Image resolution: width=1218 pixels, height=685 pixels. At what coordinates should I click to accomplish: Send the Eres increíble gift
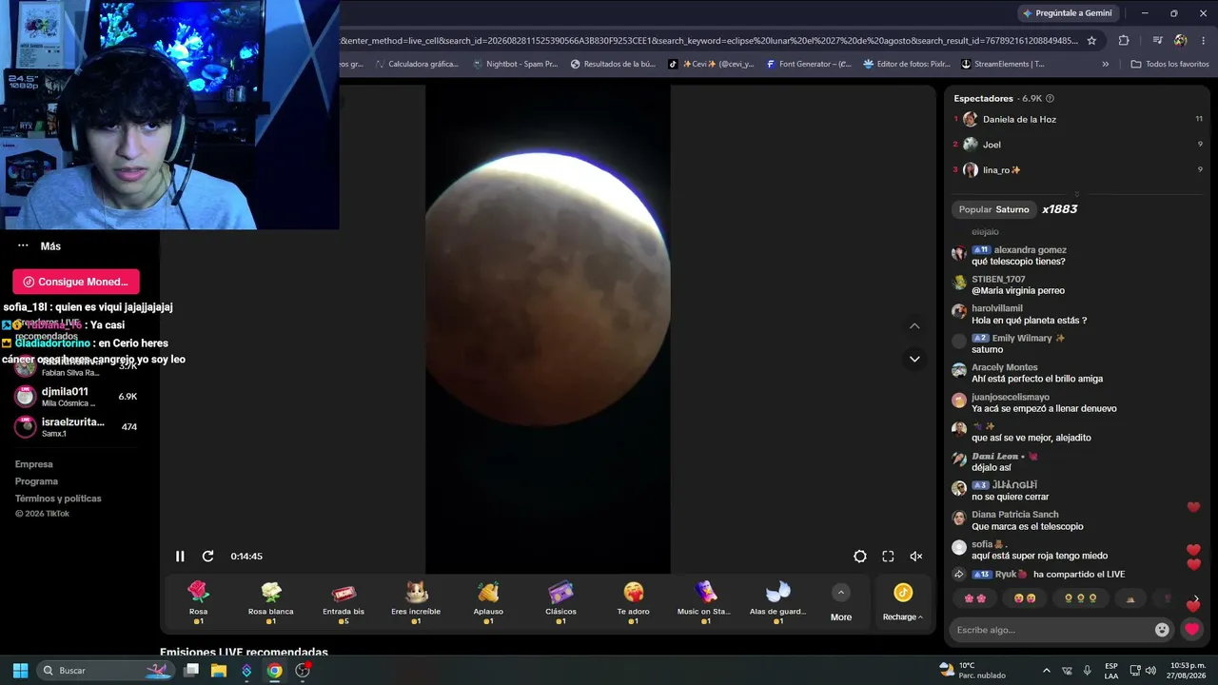point(416,603)
